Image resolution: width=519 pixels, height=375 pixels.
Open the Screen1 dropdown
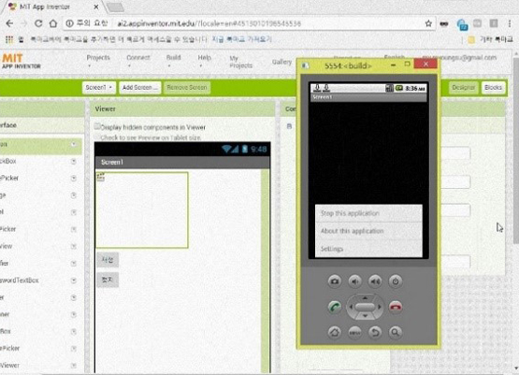98,87
